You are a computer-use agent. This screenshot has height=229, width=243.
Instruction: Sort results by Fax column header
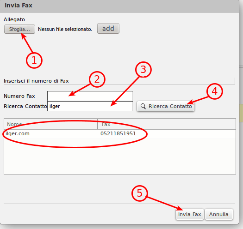[x=167, y=124]
